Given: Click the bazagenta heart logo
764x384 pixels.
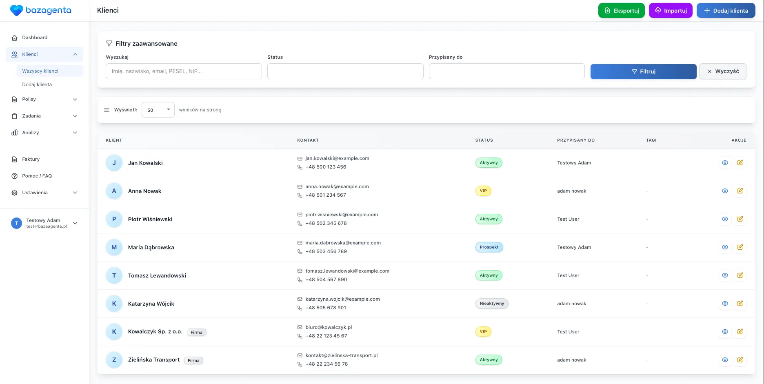Looking at the screenshot, I should (x=16, y=11).
